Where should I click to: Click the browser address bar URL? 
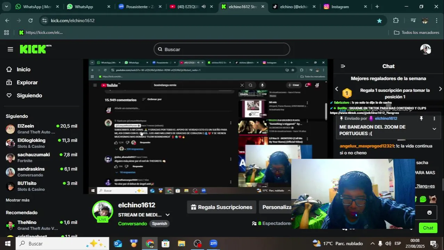(x=73, y=20)
